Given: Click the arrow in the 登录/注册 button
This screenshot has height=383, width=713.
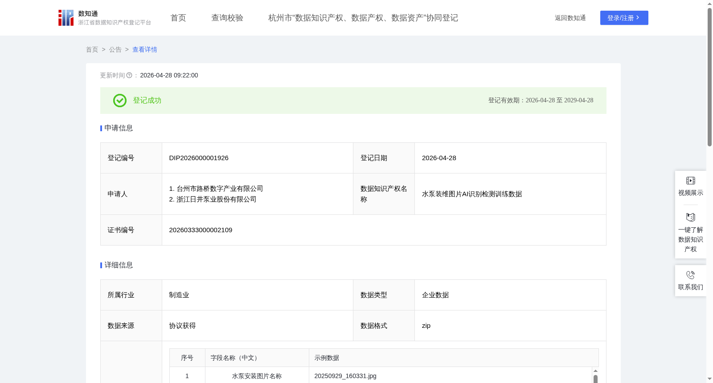Looking at the screenshot, I should click(638, 18).
